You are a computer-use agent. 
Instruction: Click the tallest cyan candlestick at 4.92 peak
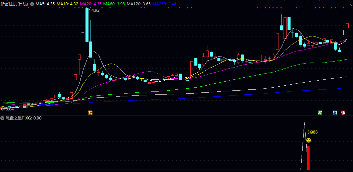pyautogui.click(x=87, y=25)
